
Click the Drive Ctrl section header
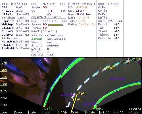click(48, 4)
